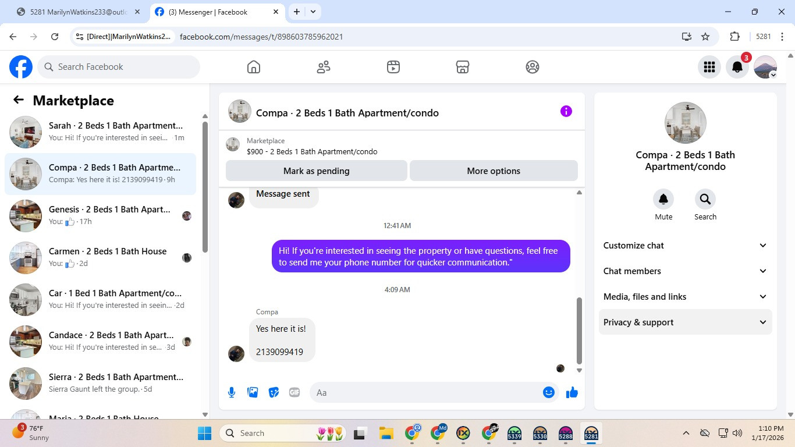Click the conversation list scrollbar
The height and width of the screenshot is (447, 795).
tap(205, 186)
